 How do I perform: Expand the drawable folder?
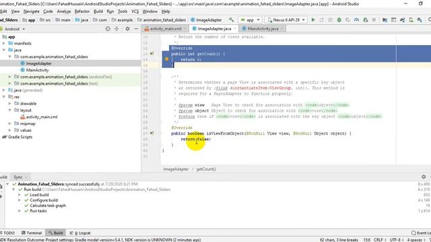[x=10, y=104]
